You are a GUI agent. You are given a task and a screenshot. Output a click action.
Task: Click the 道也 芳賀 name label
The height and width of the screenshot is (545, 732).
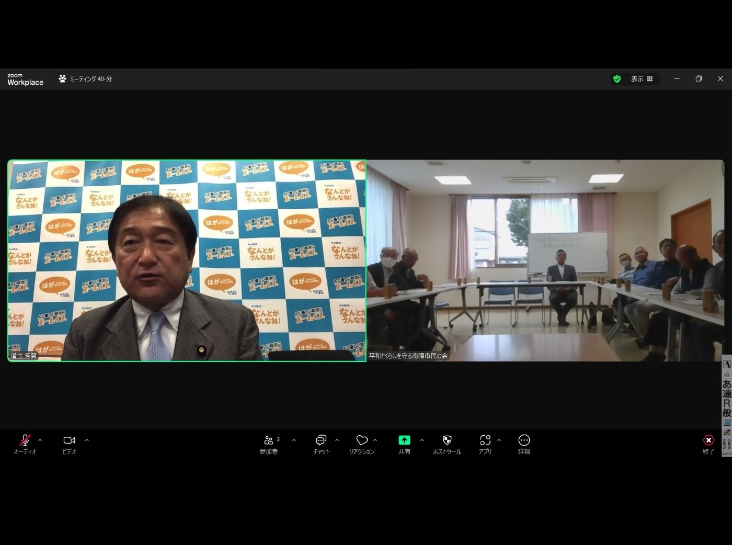coord(24,356)
